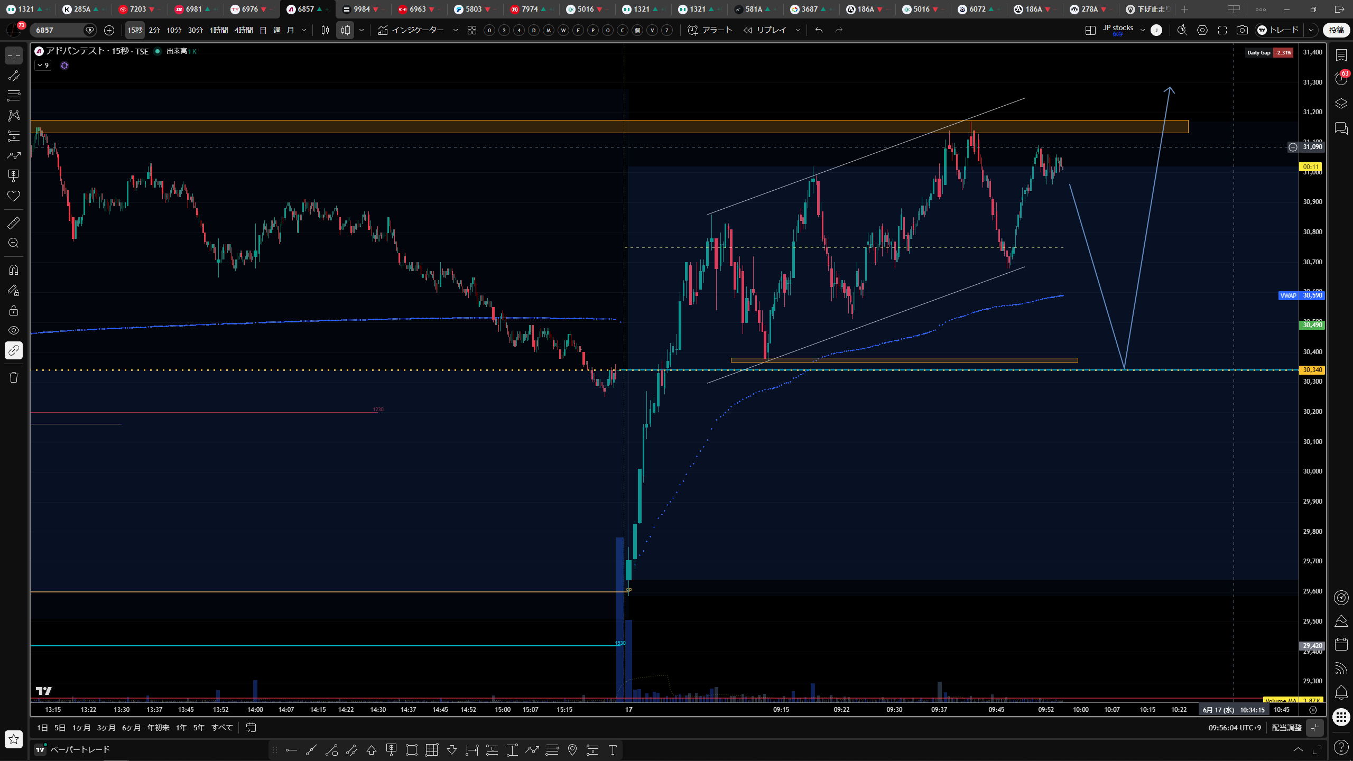
Task: Toggle the price scale mode button in bottom-right corner
Action: 1315,728
